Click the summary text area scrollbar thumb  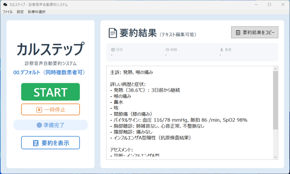tap(275, 100)
